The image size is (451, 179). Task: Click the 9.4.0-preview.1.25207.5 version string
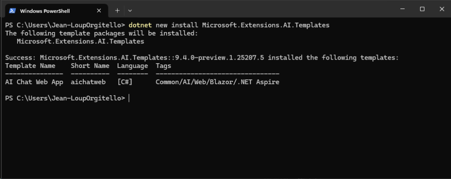coord(222,58)
